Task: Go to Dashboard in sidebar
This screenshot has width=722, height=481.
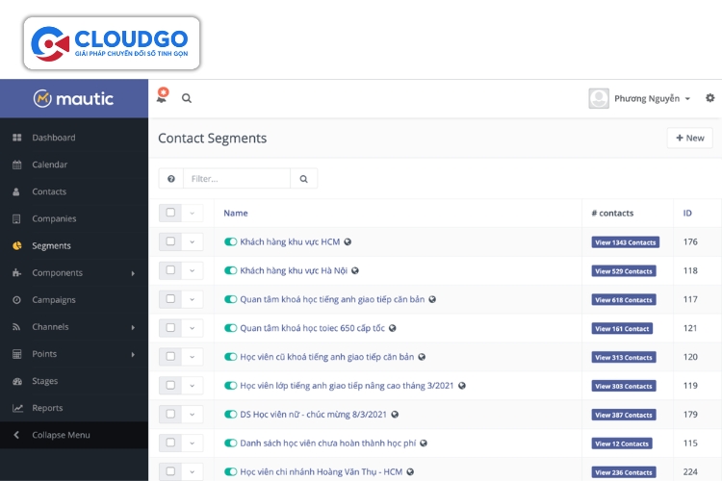Action: tap(53, 138)
